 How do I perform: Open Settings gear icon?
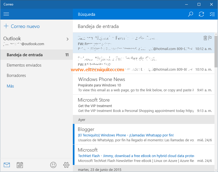pos(66,165)
